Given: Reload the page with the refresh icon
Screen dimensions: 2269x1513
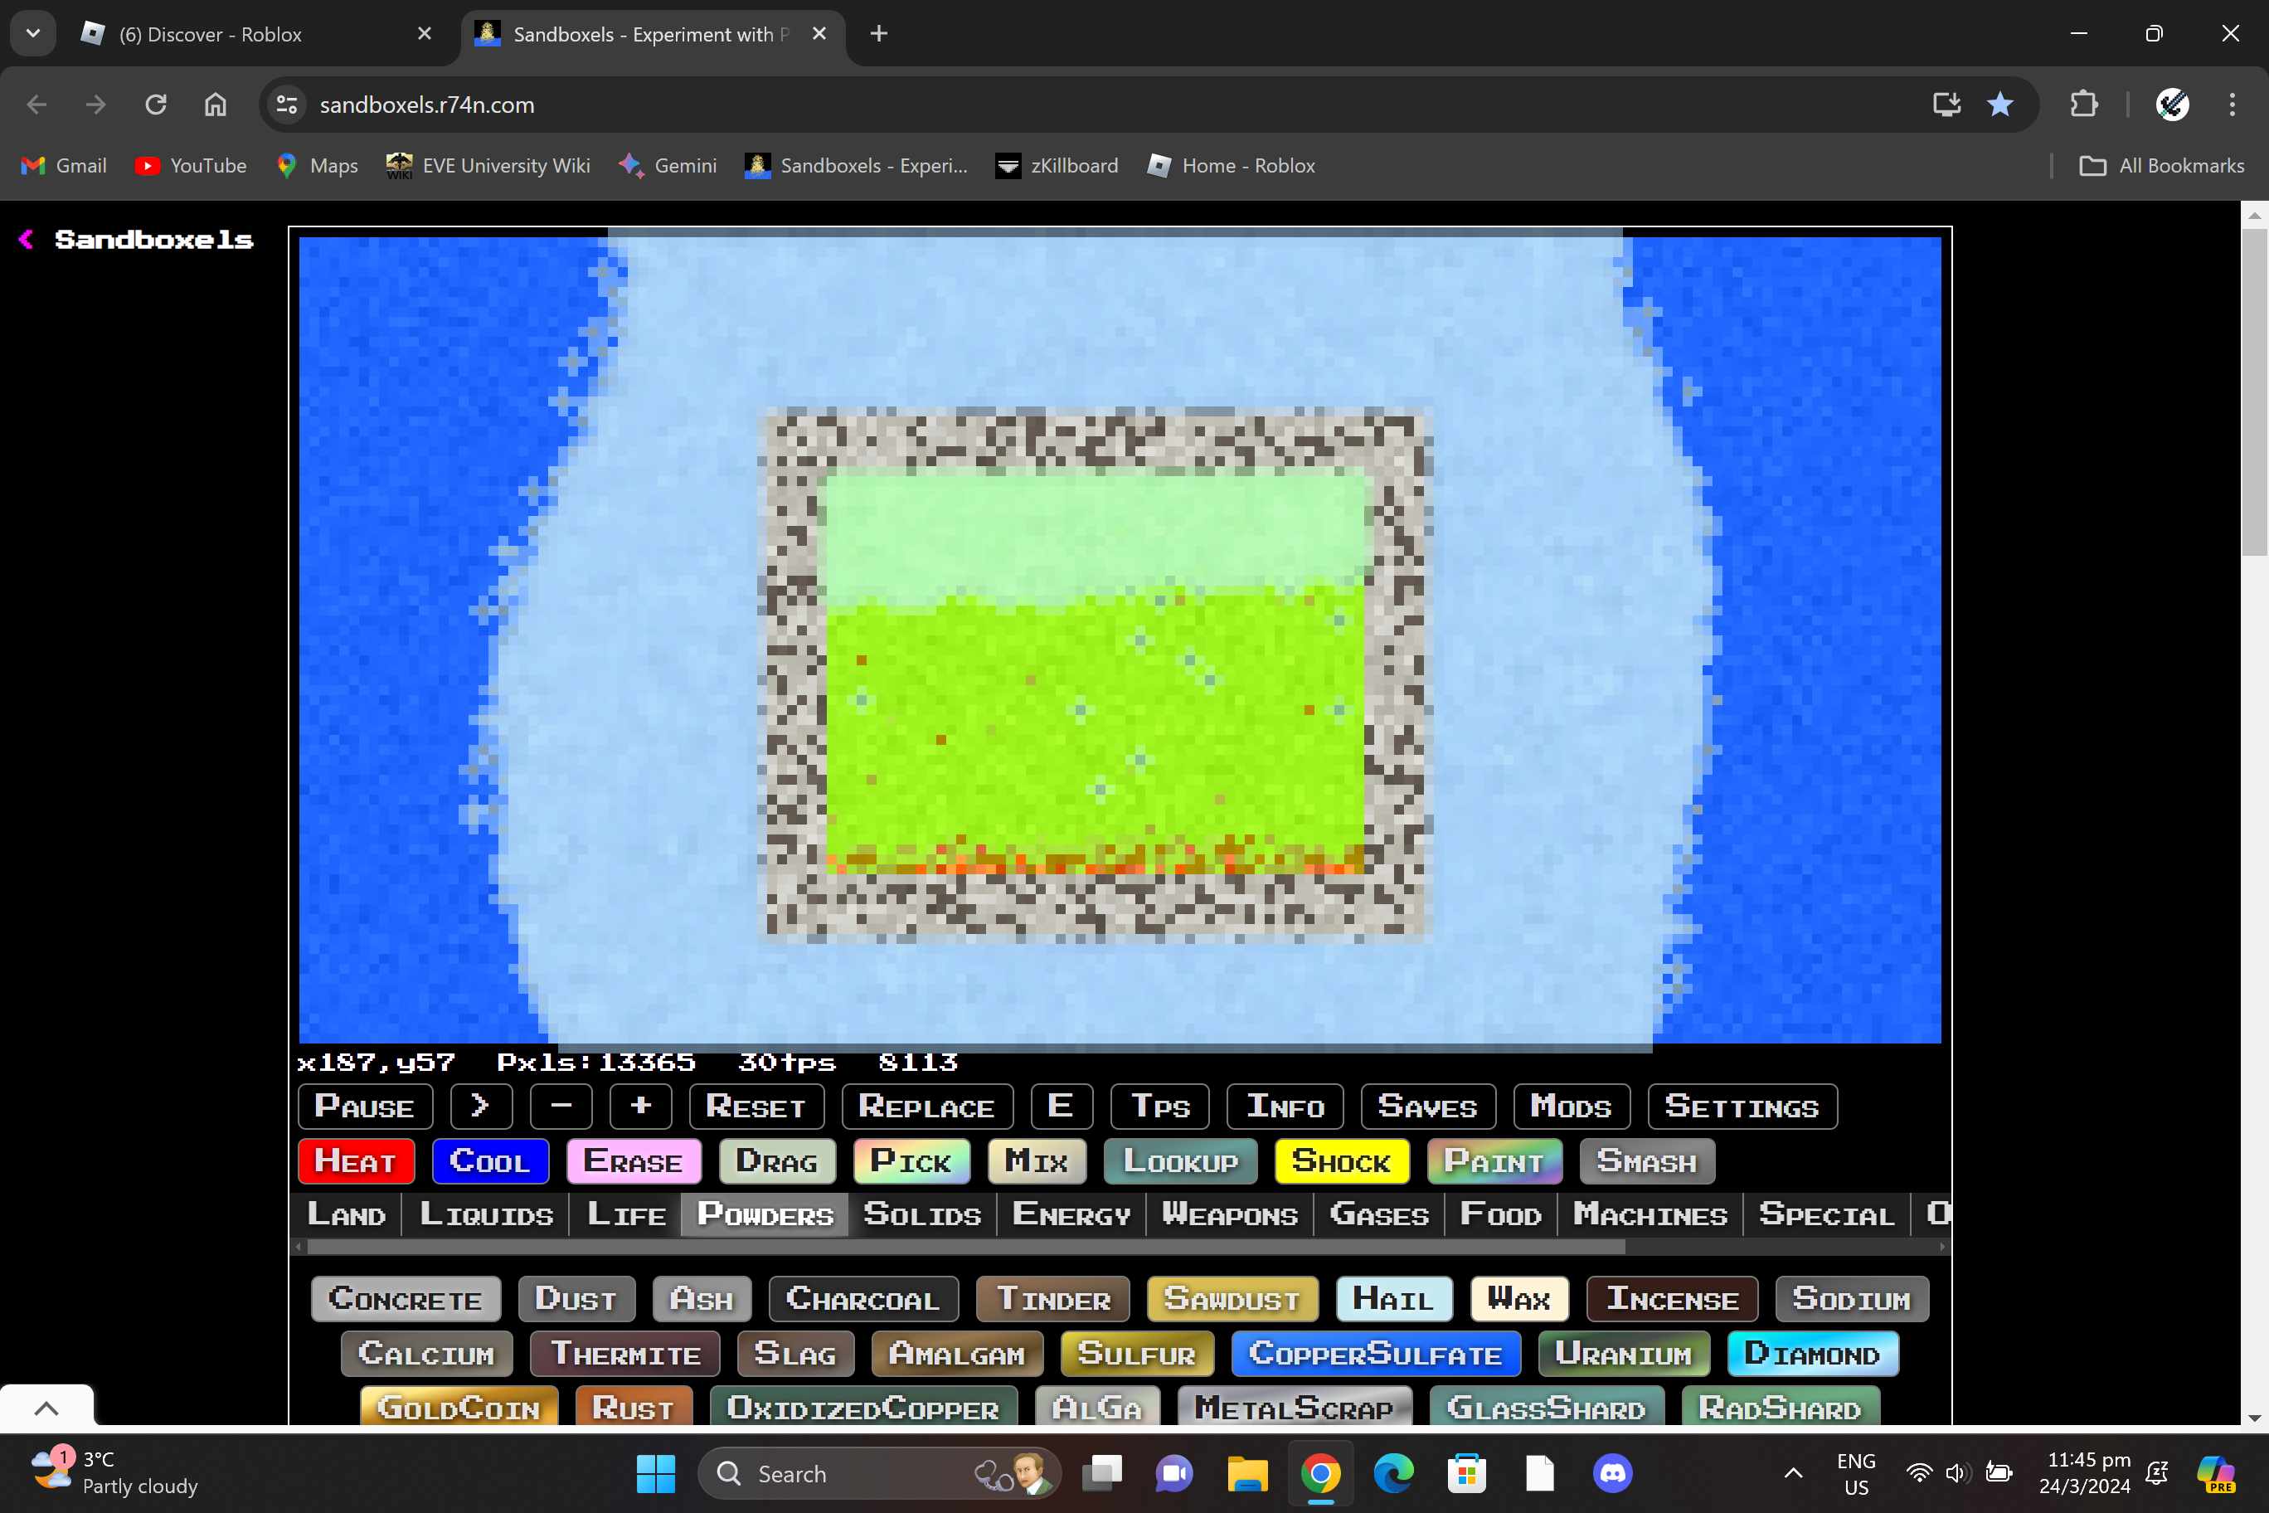Looking at the screenshot, I should click(x=155, y=105).
